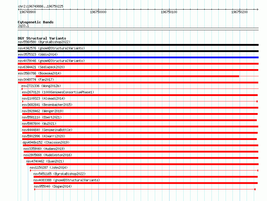
Task: Click the nsv6344421 (Sedlazeck2020) label
Action: coord(41,67)
